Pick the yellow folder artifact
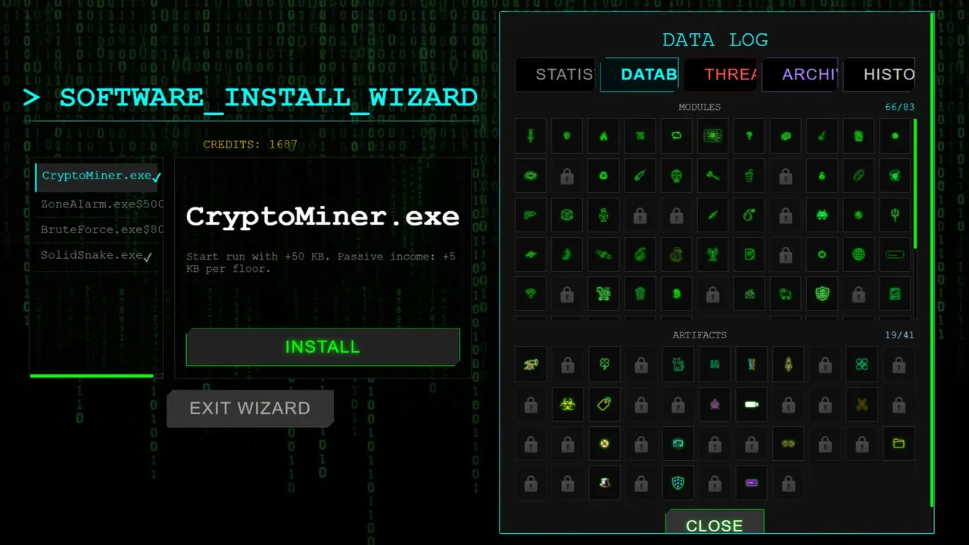The width and height of the screenshot is (969, 545). pyautogui.click(x=899, y=444)
